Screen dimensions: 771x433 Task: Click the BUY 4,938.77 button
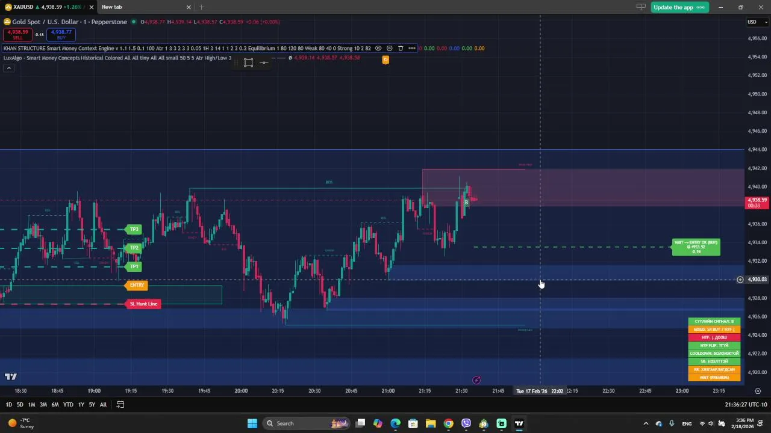coord(61,35)
